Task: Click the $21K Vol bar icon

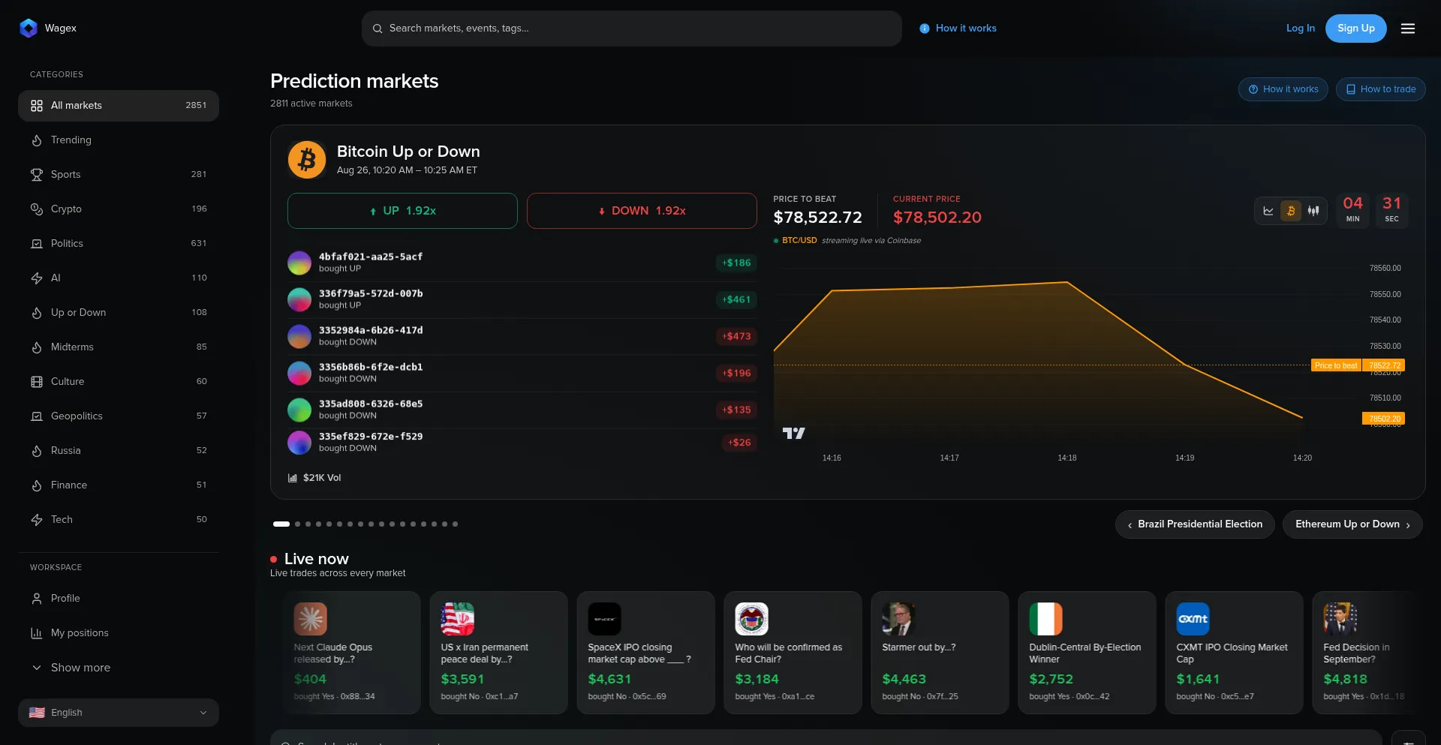Action: (293, 478)
